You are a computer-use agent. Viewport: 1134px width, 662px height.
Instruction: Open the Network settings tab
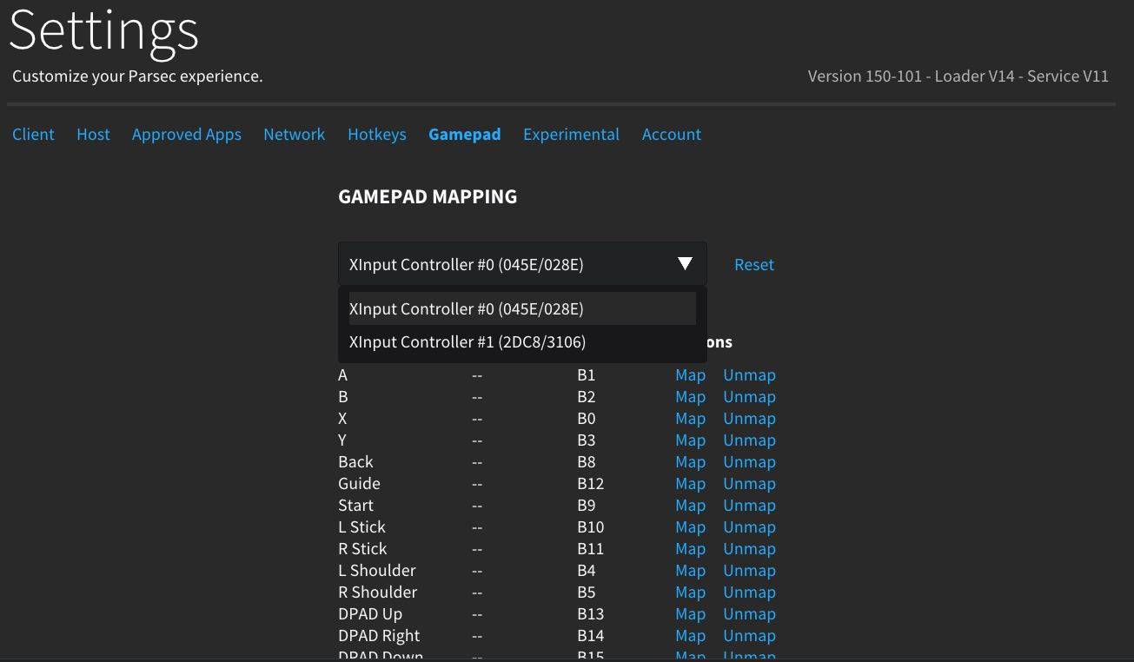(294, 135)
